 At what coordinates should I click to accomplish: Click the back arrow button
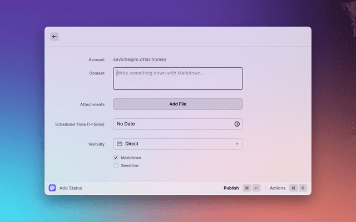55,37
